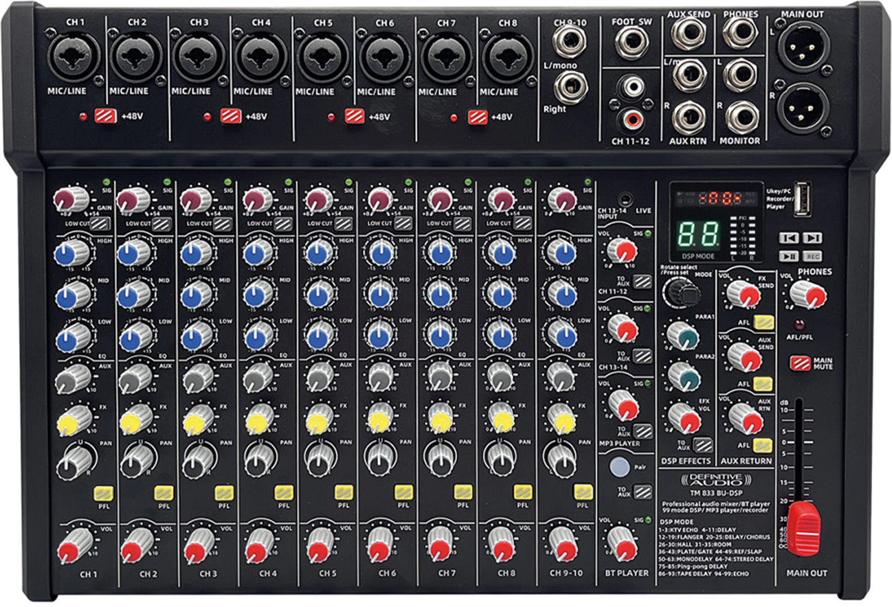892x607 pixels.
Task: Click the CH 9-10 Right input jack
Action: pos(570,87)
